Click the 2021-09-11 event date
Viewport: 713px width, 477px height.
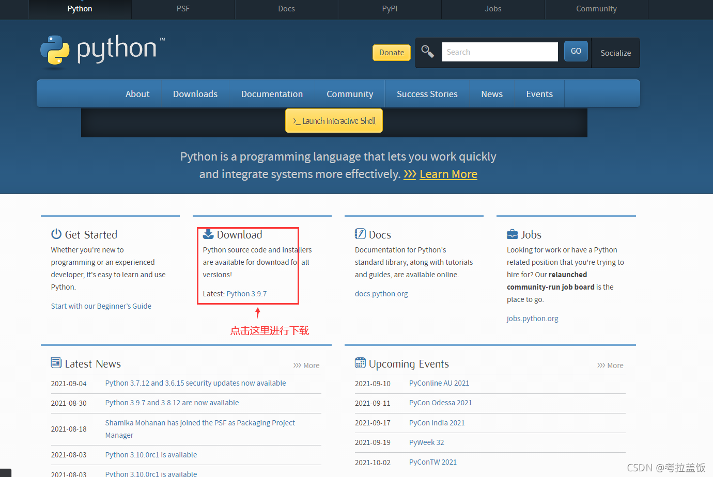pos(373,403)
